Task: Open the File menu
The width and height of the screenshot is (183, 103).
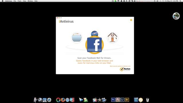Action: pos(15,1)
